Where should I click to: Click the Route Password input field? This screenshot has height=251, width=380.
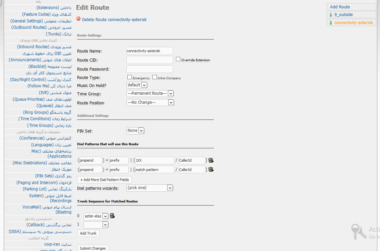coord(149,69)
